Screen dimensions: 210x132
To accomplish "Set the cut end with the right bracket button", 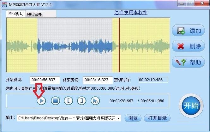I will [x=82, y=101].
